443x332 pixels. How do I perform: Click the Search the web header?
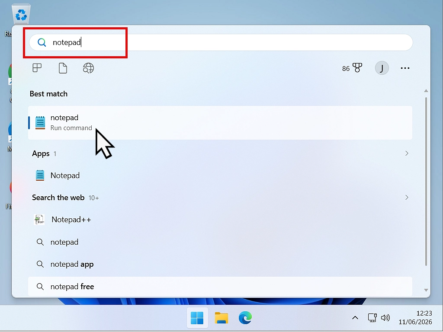(58, 198)
